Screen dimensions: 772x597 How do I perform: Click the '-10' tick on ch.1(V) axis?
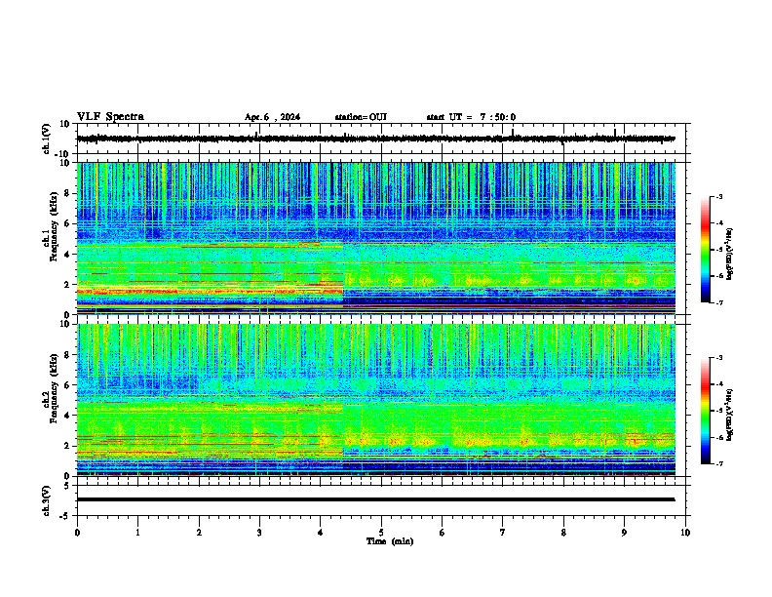point(63,154)
